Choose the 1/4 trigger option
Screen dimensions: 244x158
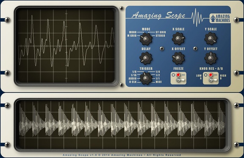(158, 72)
